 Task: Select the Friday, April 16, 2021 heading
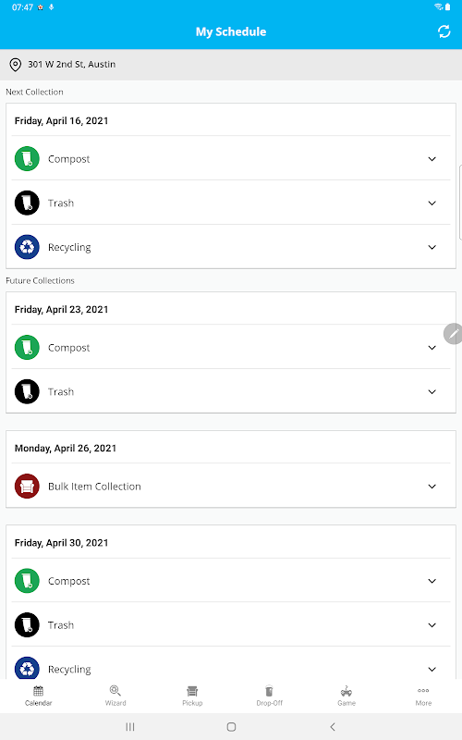61,121
